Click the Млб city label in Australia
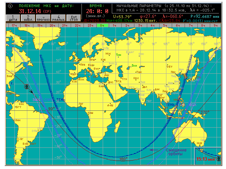 (199, 143)
